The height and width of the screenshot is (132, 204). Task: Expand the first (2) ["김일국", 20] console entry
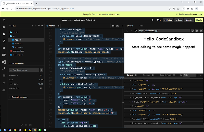click(130, 80)
